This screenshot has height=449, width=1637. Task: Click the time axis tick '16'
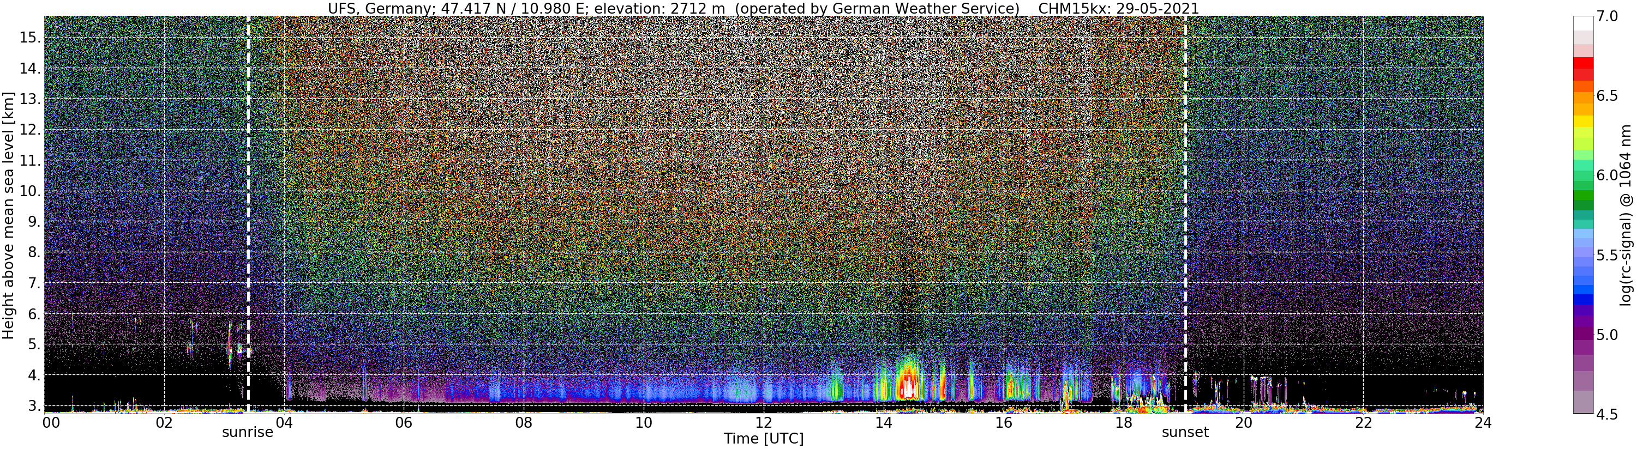1004,422
